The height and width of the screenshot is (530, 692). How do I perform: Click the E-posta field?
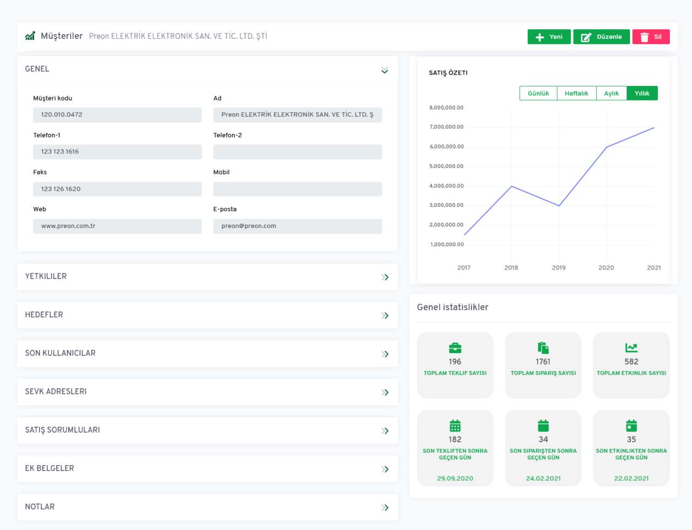coord(297,226)
